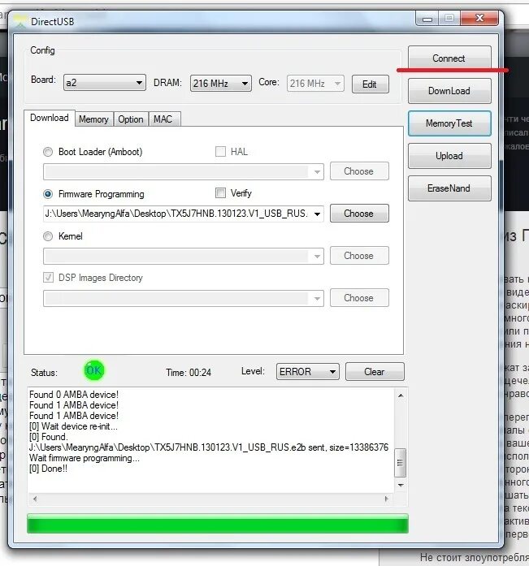Select the Boot Loader (Amboot) radio button
Viewport: 529px width, 566px height.
coord(48,152)
